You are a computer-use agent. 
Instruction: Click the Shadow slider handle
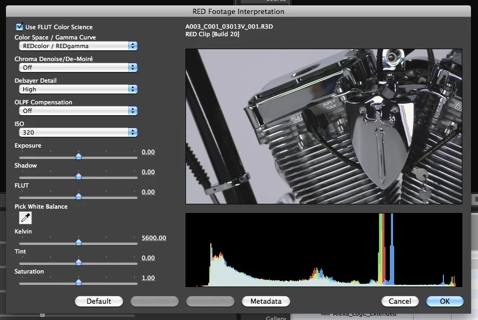tap(78, 176)
